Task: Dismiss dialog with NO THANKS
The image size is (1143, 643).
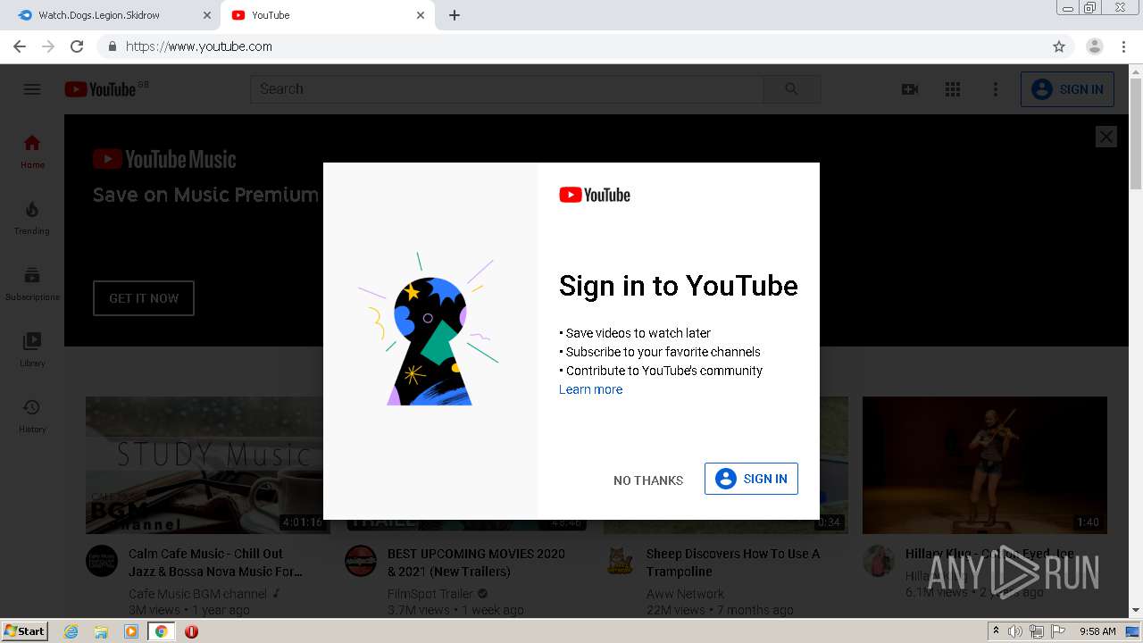Action: point(648,480)
